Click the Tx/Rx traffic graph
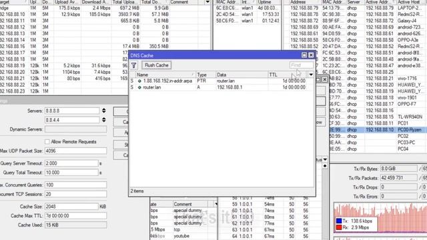The width and height of the screenshot is (427, 240). 380,217
